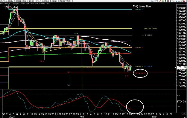Click the 1728.00 price axis label
187x118 pixels.
tap(182, 86)
